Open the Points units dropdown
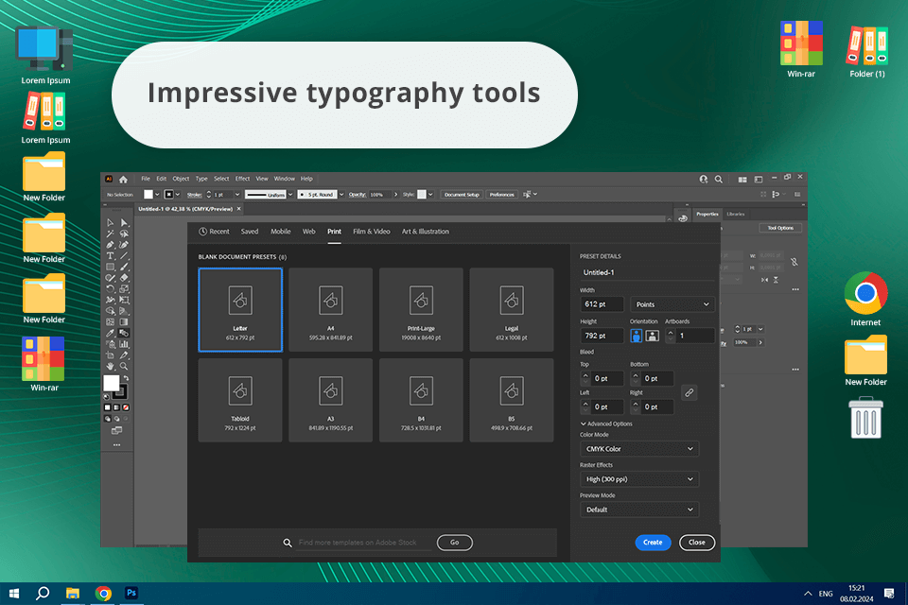This screenshot has width=908, height=605. coord(672,304)
